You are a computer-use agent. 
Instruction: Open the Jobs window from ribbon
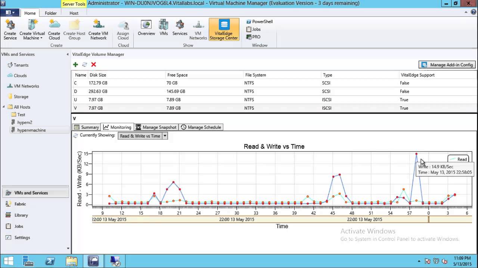[254, 29]
